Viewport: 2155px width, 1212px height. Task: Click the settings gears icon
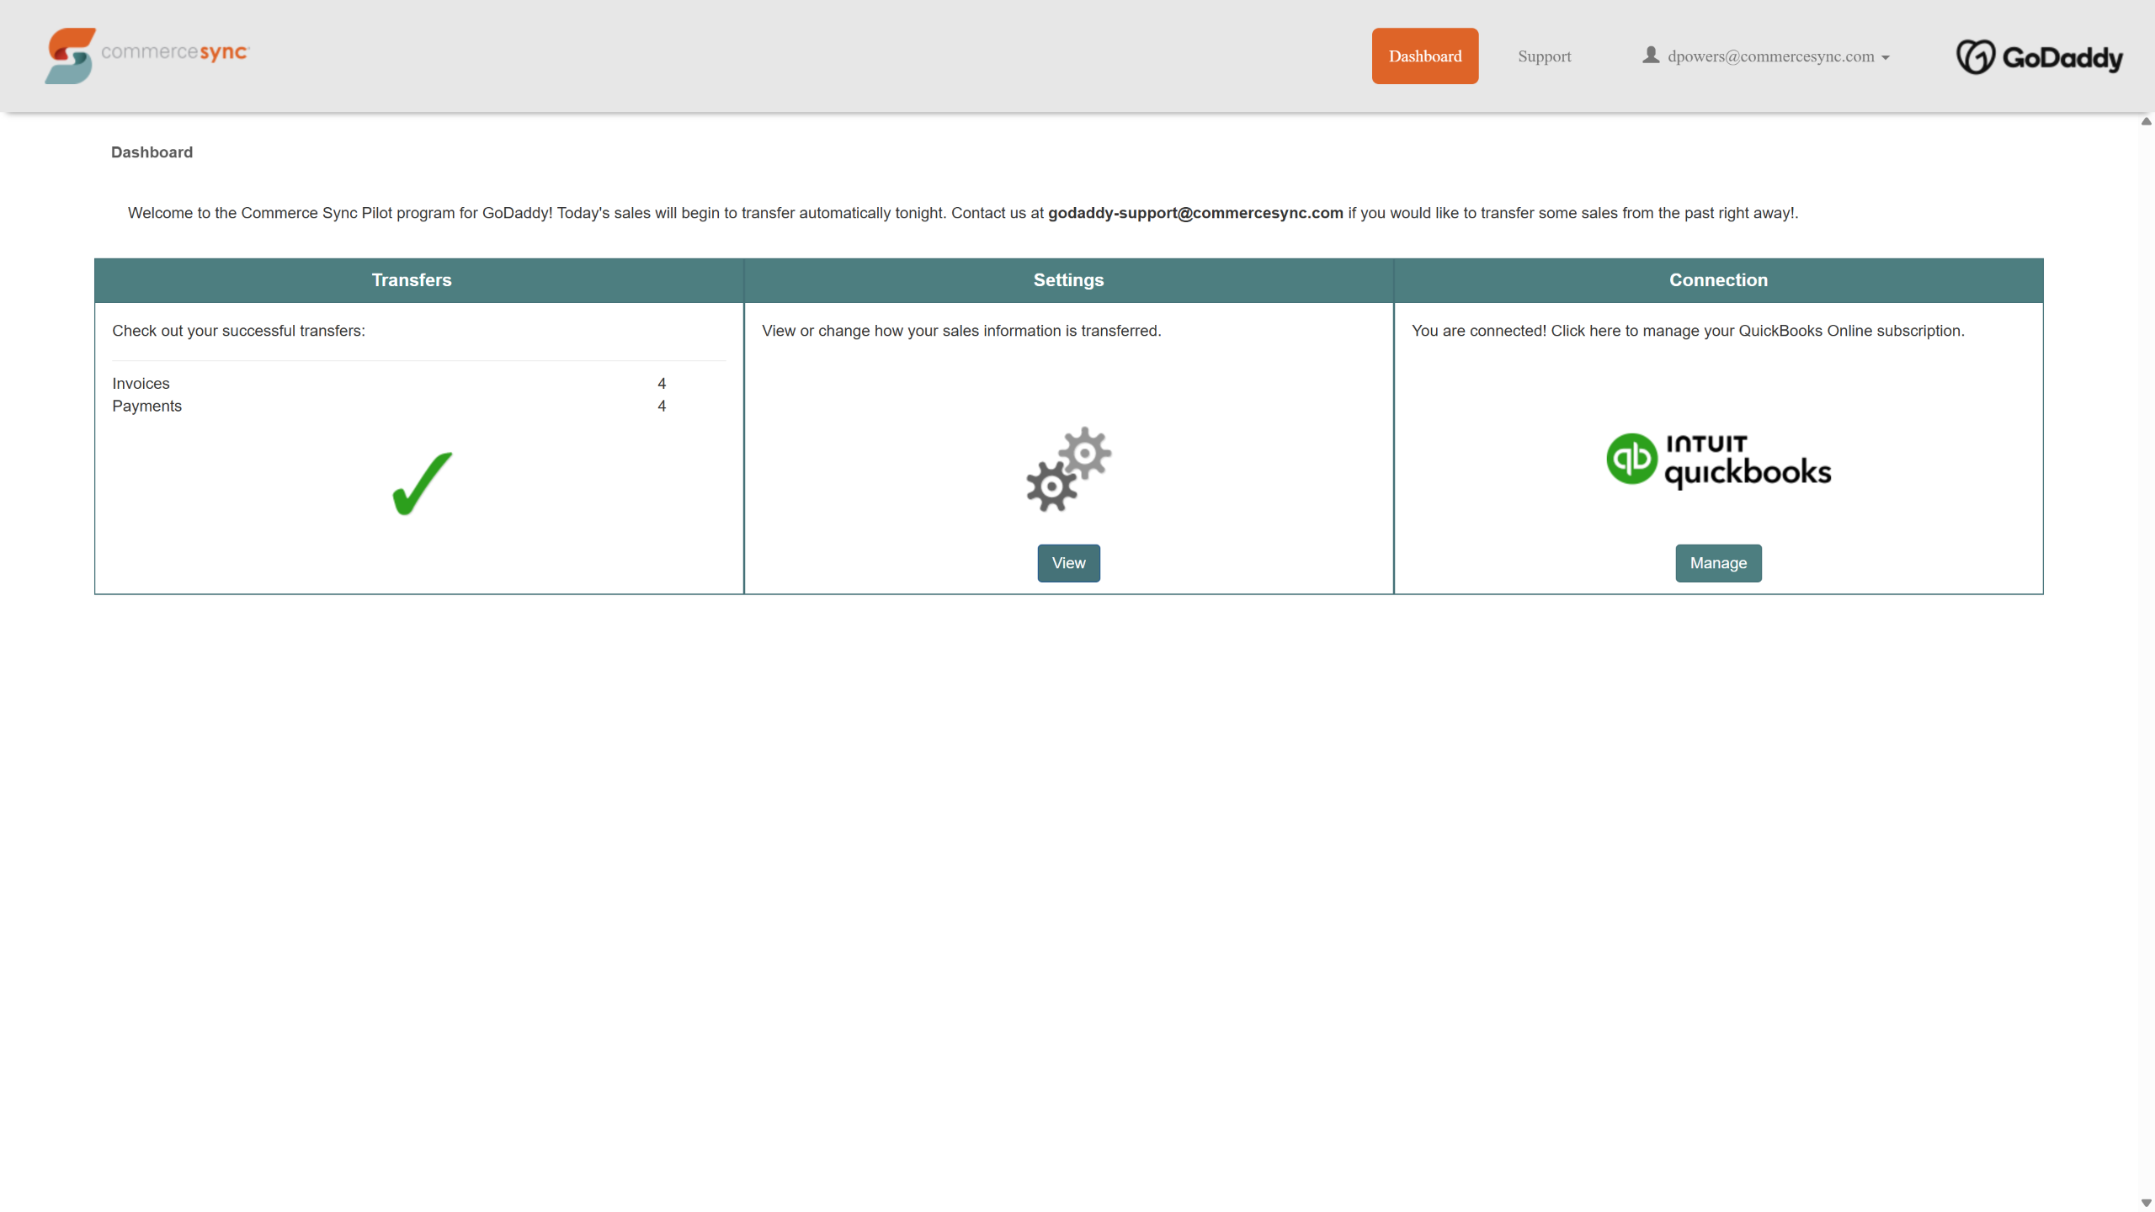tap(1068, 469)
